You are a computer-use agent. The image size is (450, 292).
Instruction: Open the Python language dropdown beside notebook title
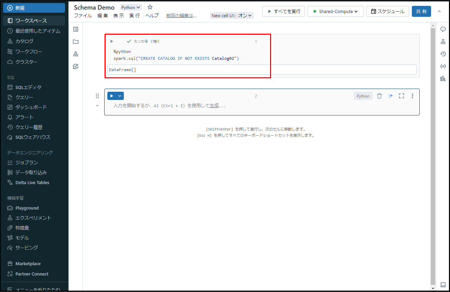click(x=131, y=7)
